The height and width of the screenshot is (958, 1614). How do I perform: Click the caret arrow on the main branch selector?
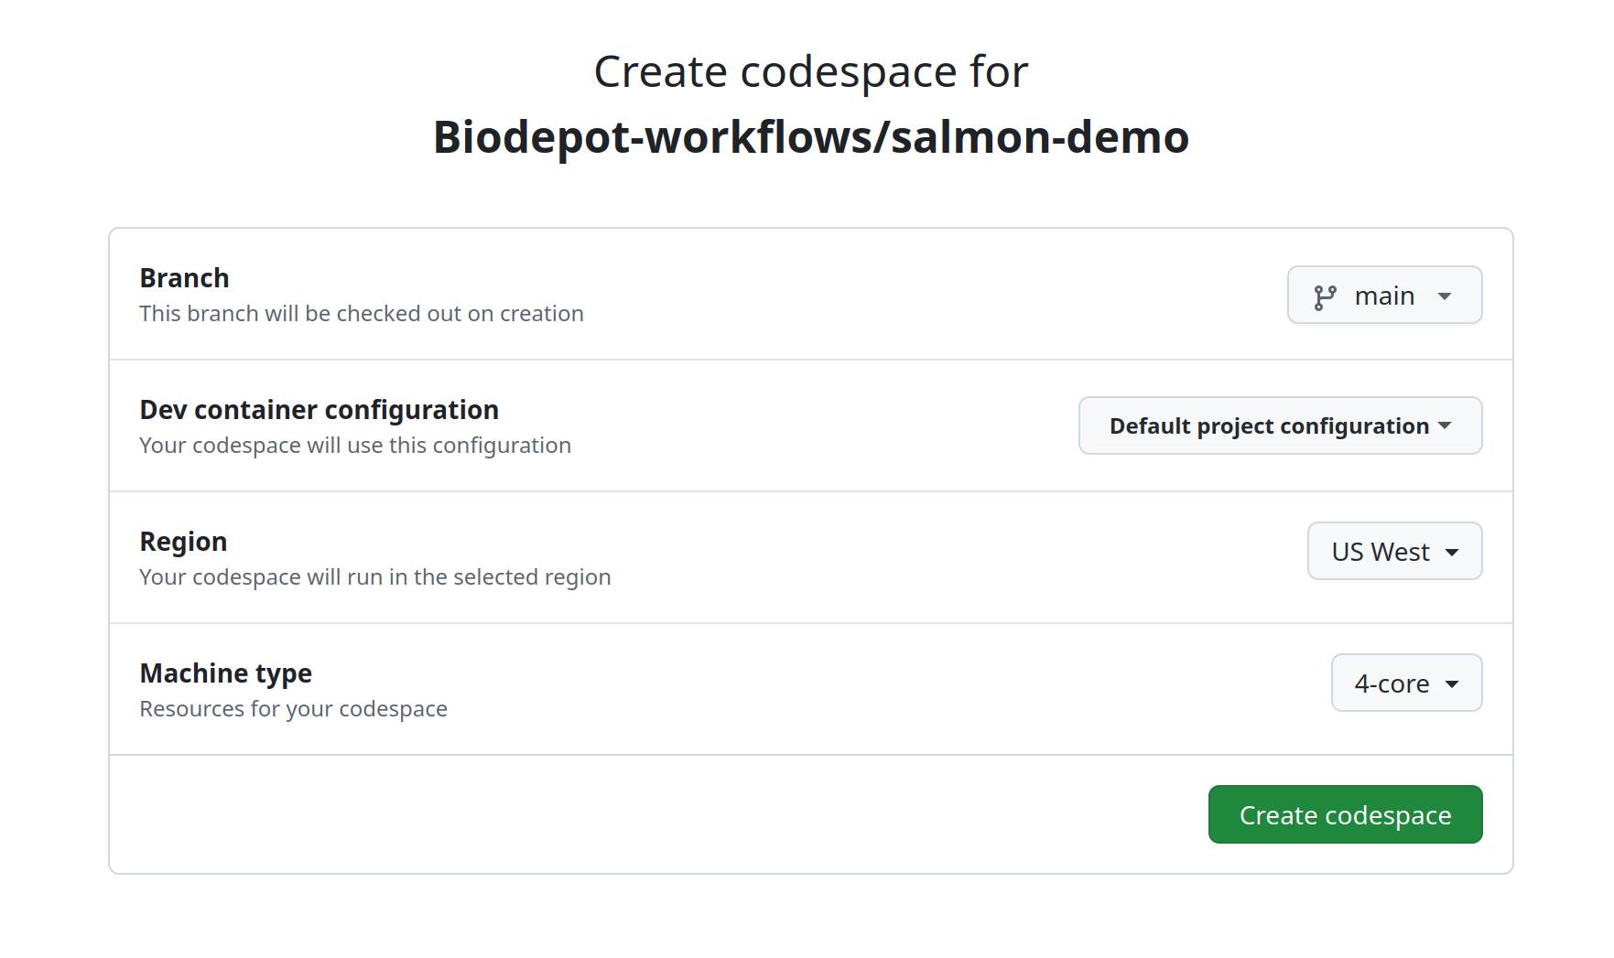[x=1446, y=295]
